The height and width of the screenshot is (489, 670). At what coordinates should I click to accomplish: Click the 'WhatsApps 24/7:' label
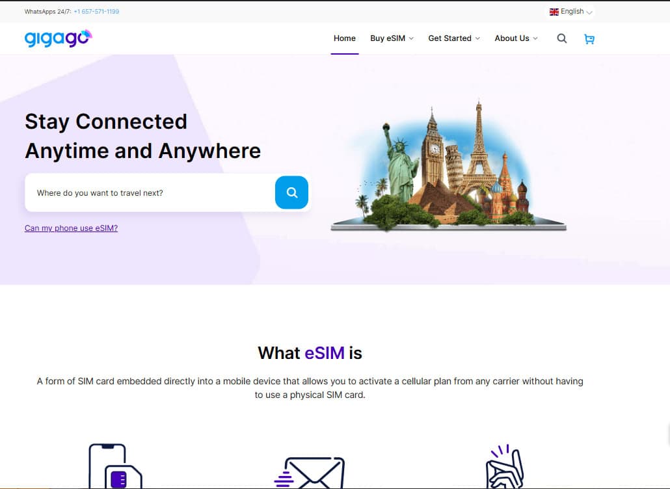click(x=48, y=12)
